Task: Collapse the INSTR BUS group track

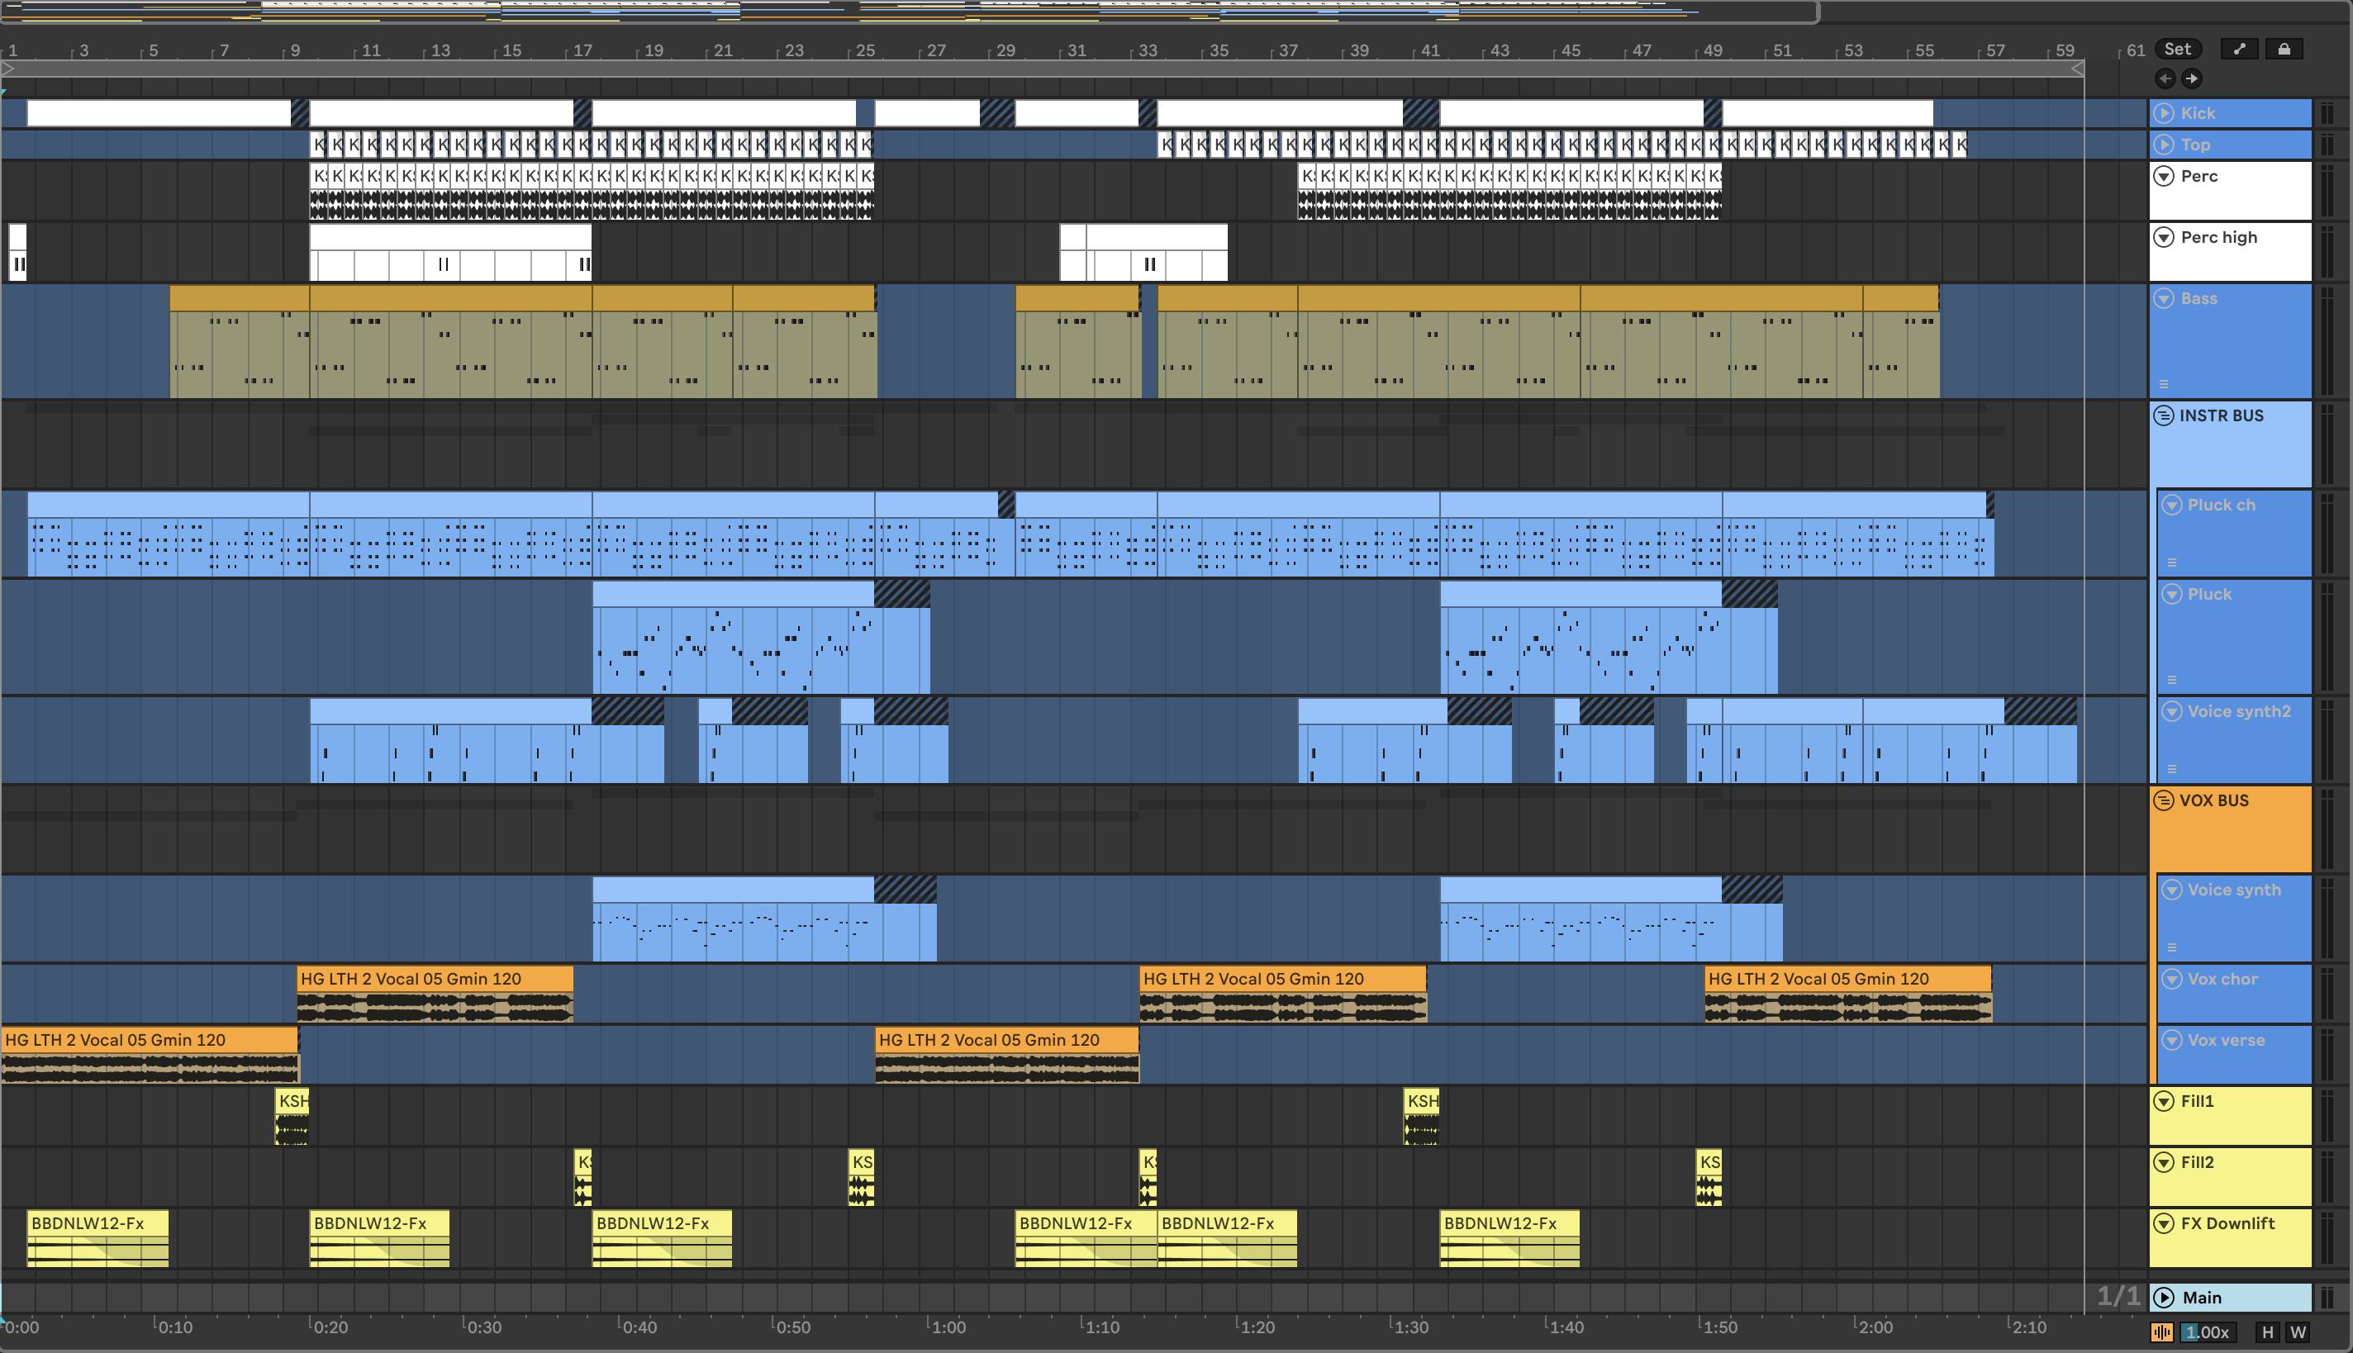Action: click(x=2164, y=415)
